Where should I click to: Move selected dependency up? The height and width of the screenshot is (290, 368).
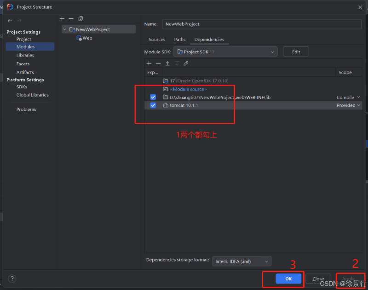(x=167, y=63)
